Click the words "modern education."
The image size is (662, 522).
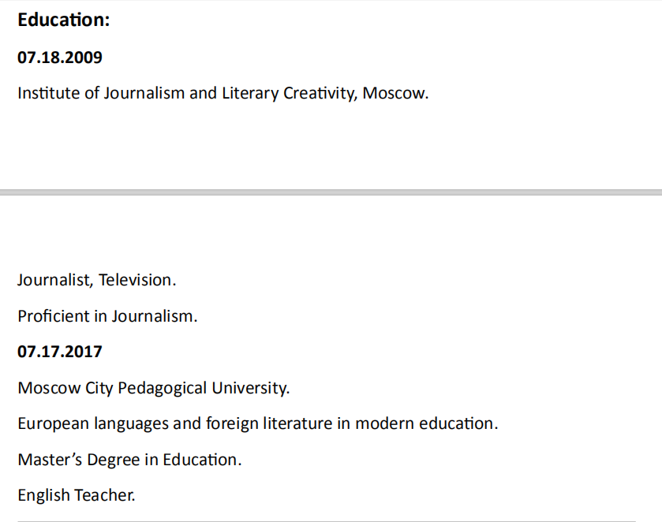pos(426,423)
